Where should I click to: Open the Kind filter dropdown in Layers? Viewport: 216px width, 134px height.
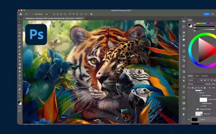tap(194, 80)
